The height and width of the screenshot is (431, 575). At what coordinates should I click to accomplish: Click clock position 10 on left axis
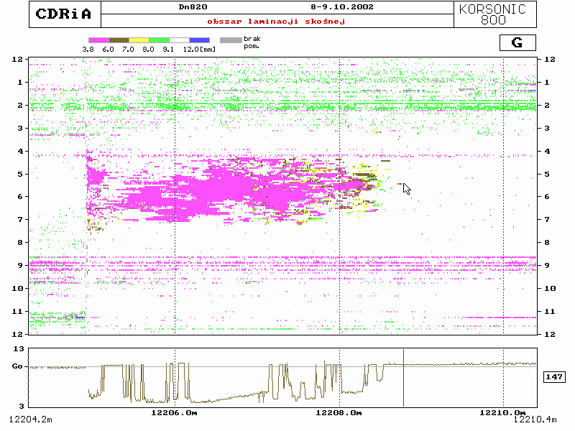tap(17, 289)
